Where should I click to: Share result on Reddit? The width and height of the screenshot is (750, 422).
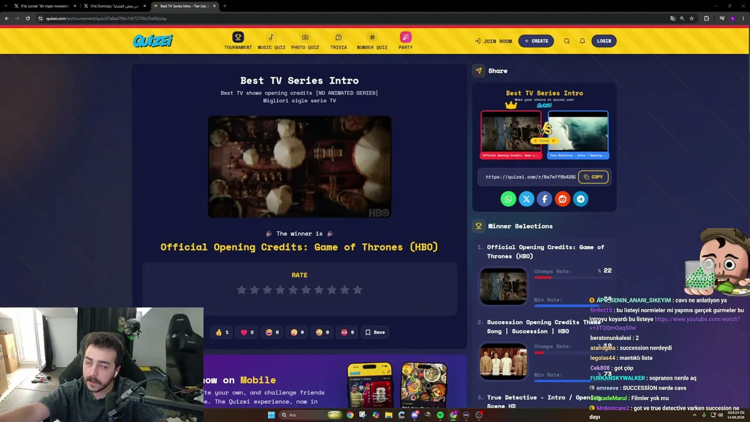point(562,199)
